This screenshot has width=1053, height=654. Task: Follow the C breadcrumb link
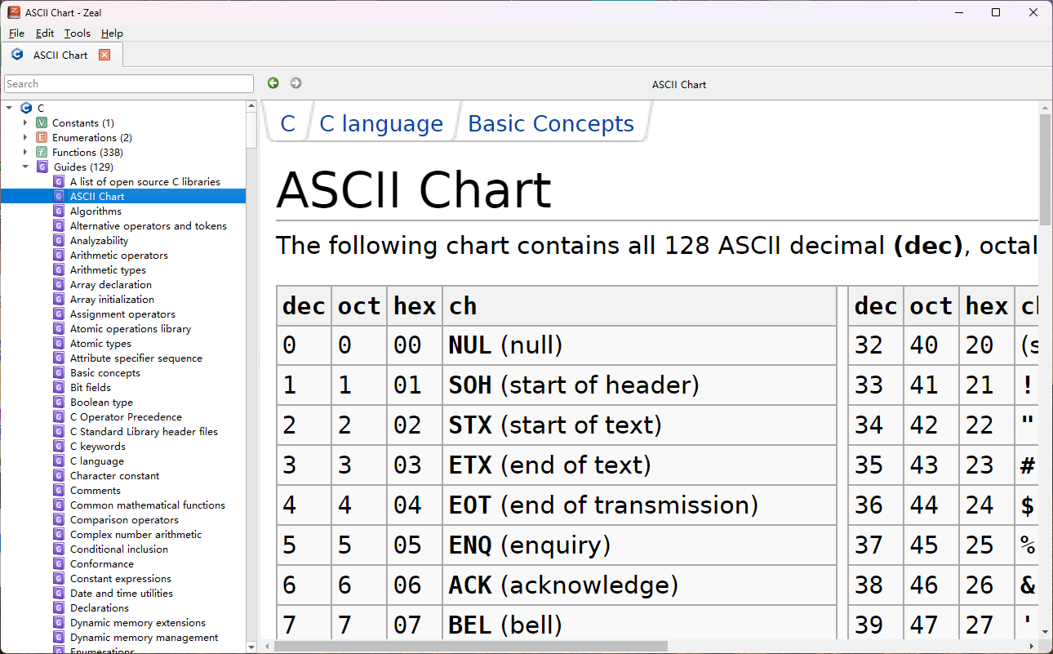tap(287, 123)
